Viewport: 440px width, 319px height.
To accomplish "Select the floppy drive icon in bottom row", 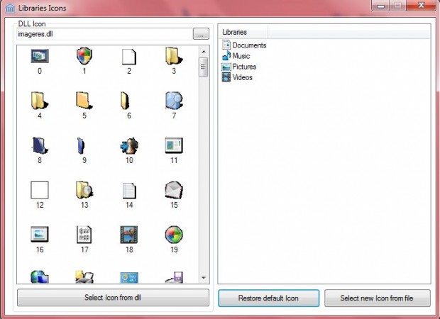I will click(175, 277).
